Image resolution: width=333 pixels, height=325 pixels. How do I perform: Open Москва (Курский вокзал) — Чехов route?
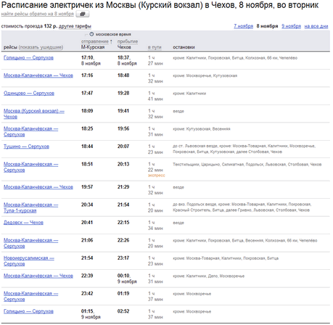[x=34, y=114]
